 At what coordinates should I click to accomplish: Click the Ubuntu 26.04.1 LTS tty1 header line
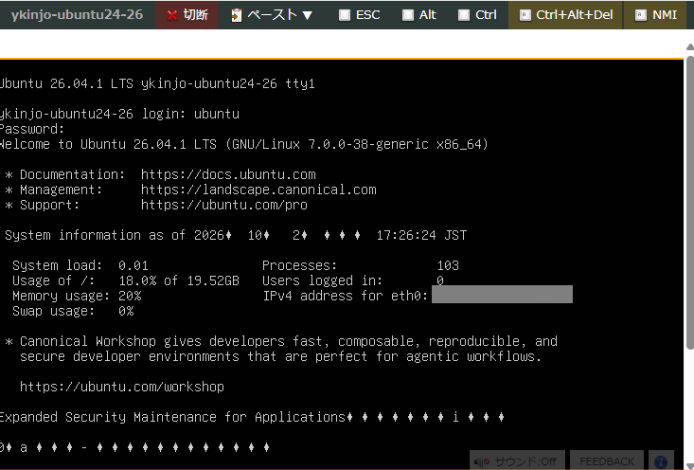click(157, 83)
